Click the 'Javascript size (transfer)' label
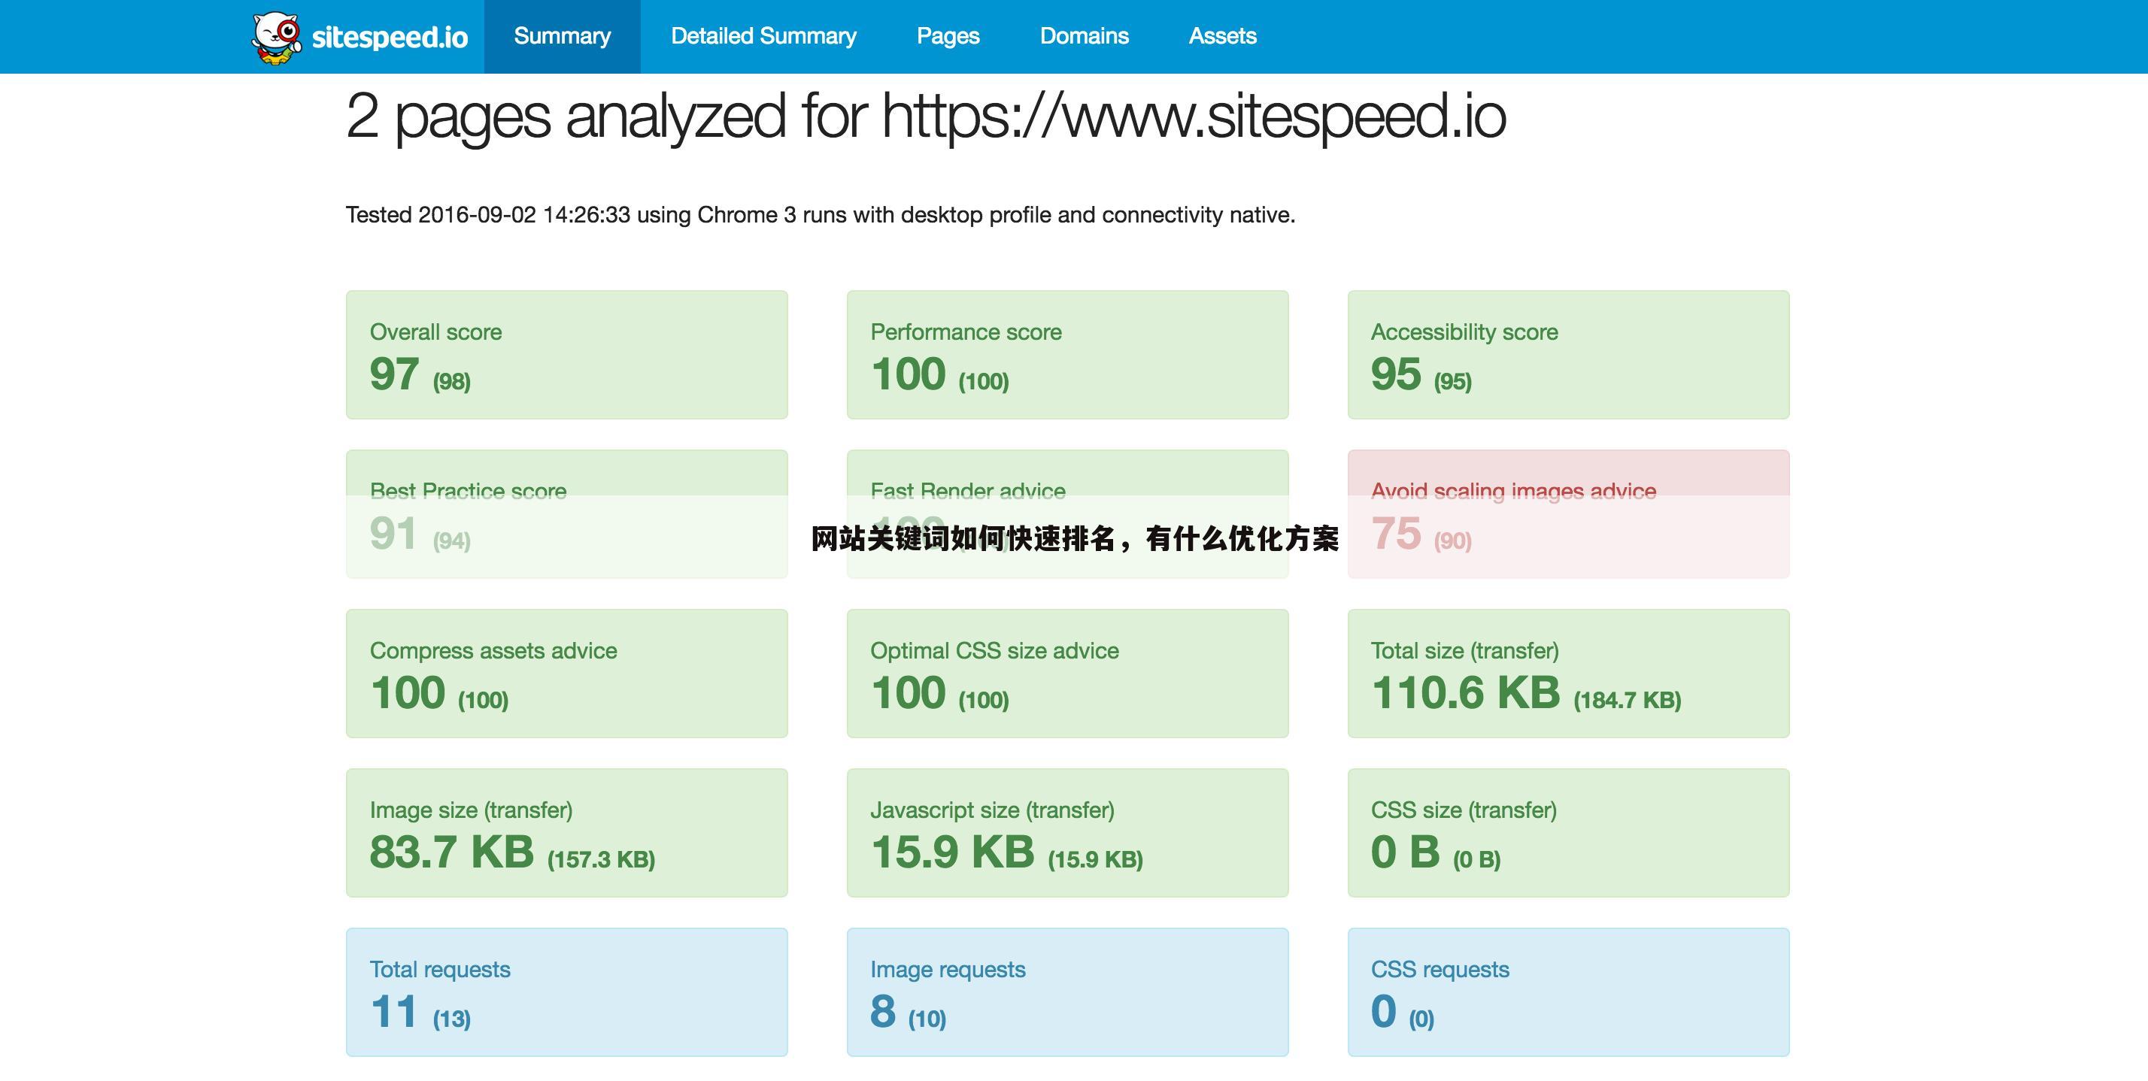 [x=992, y=810]
